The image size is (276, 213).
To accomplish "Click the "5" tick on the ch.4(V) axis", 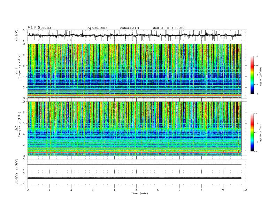I will tap(24, 173).
